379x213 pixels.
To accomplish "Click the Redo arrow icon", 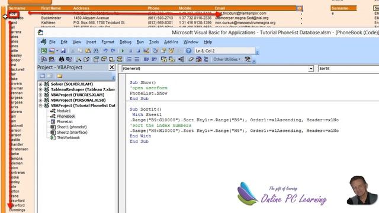I will (x=113, y=51).
